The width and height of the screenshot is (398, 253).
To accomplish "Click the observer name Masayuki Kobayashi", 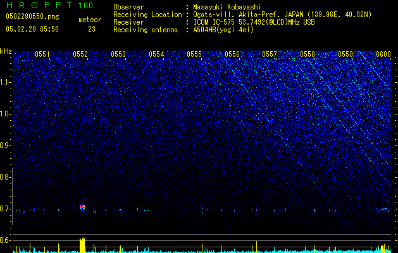I will tap(227, 7).
